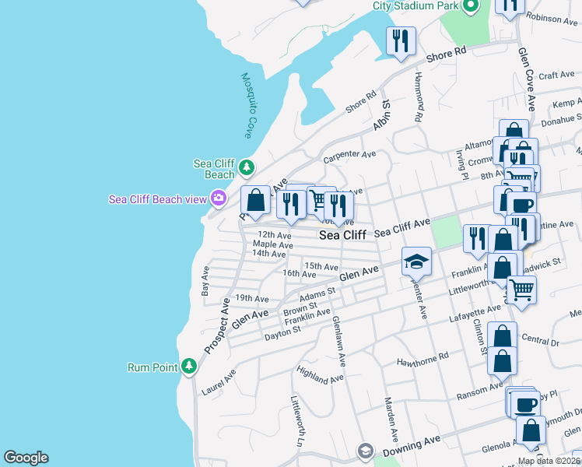Click the Google logo

[26, 458]
